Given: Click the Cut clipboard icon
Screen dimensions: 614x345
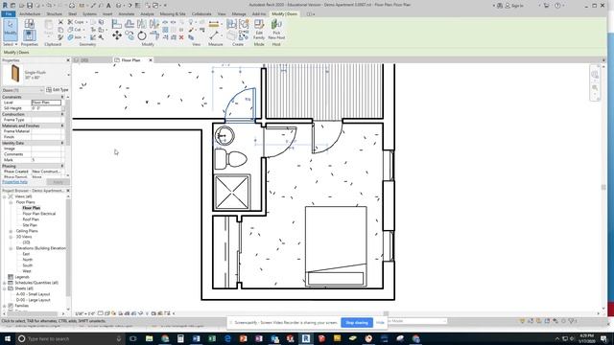Looking at the screenshot, I should 60,22.
